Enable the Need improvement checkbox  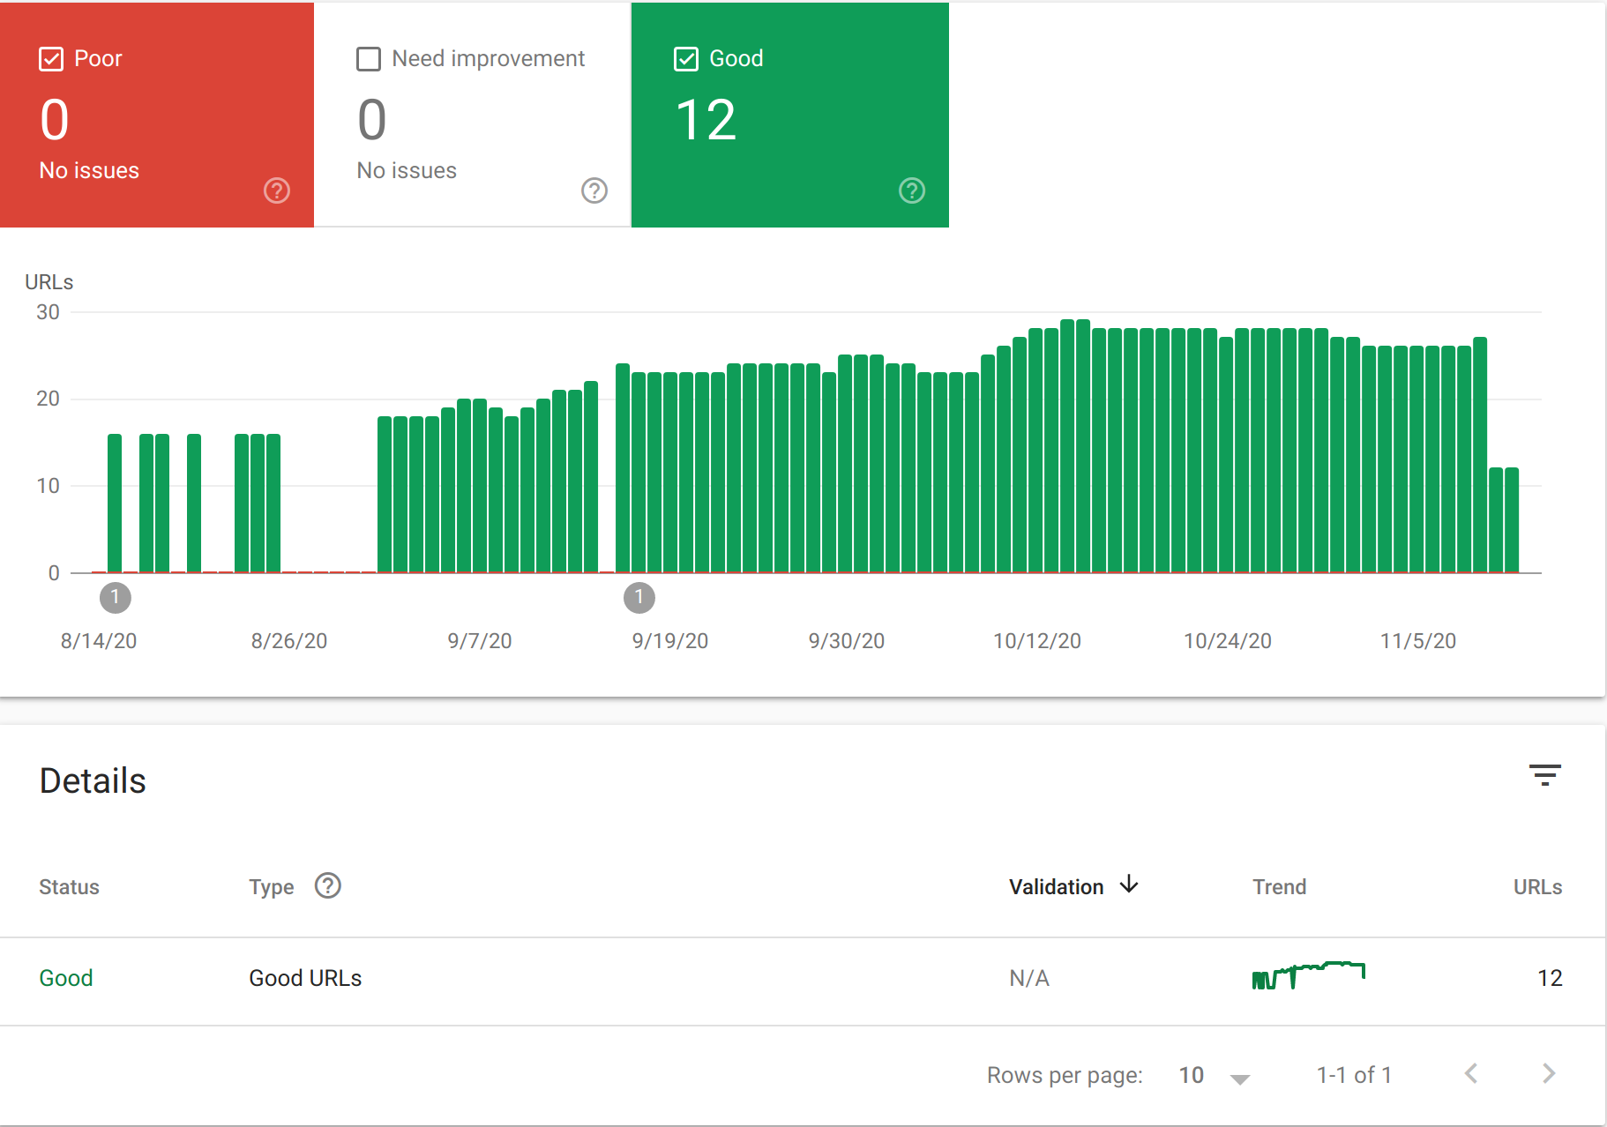point(369,59)
